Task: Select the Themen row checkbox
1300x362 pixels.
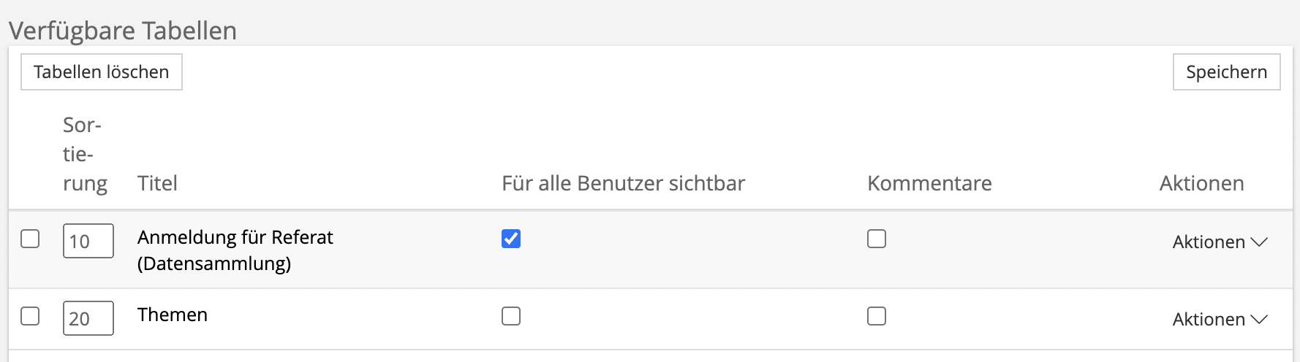Action: coord(30,316)
